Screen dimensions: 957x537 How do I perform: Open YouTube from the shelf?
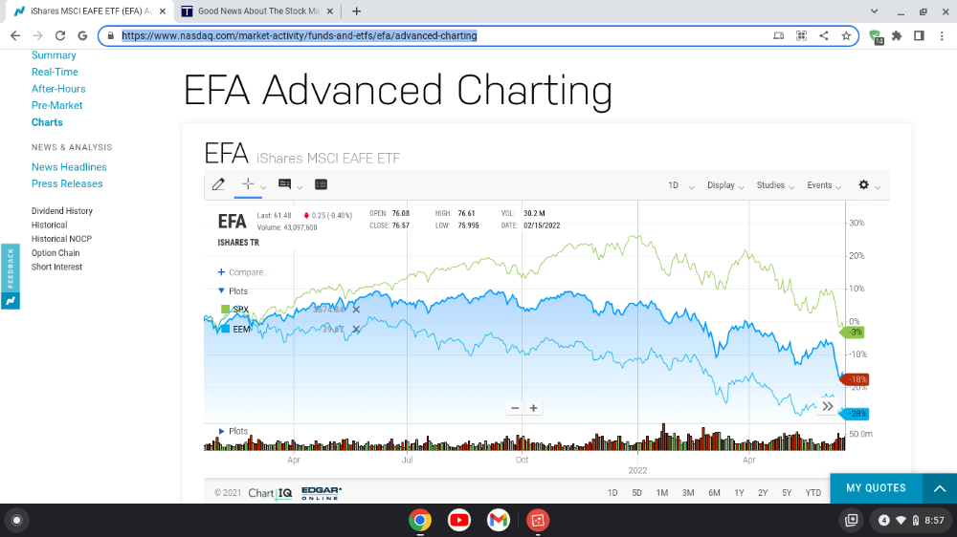(459, 520)
